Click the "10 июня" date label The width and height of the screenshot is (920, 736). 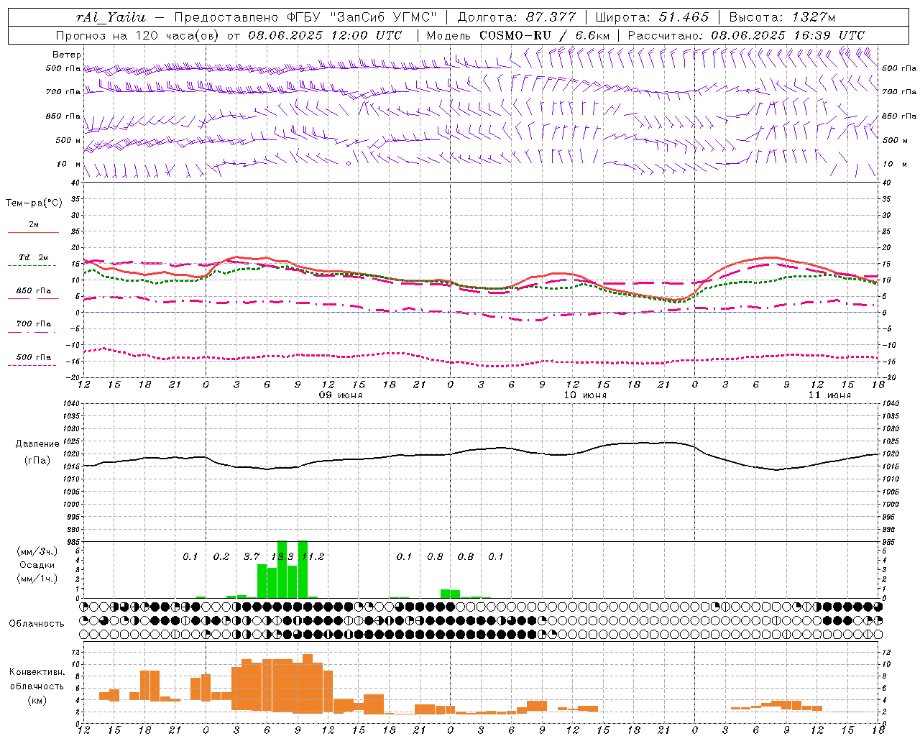click(584, 395)
